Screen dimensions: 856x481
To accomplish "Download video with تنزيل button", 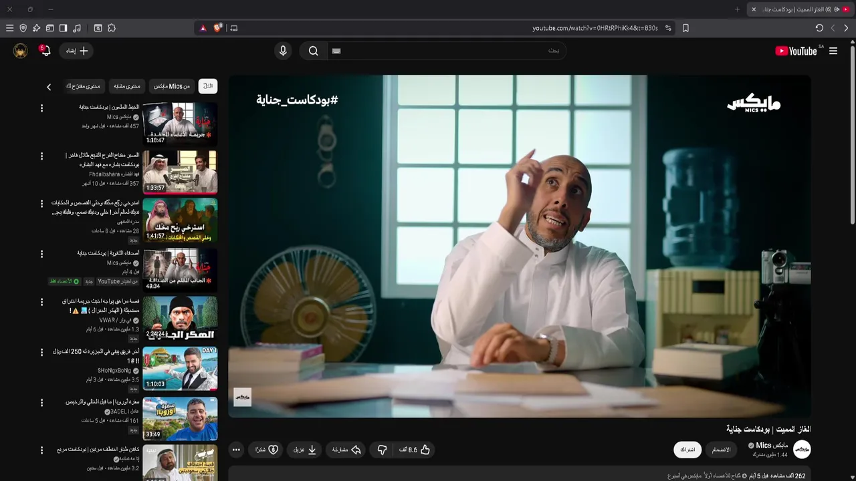I will pyautogui.click(x=305, y=450).
